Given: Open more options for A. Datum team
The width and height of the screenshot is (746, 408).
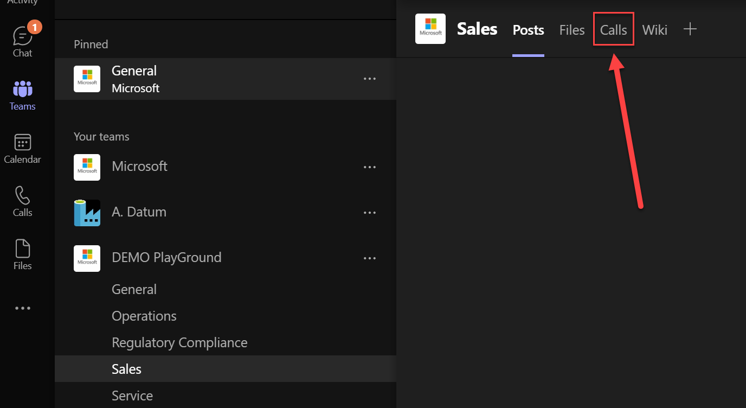Looking at the screenshot, I should click(370, 213).
